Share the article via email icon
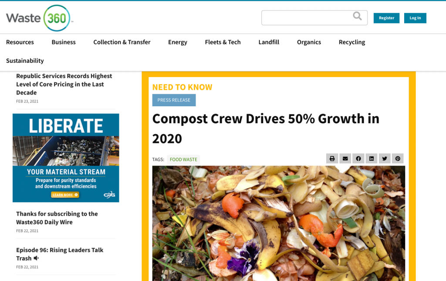Image resolution: width=446 pixels, height=281 pixels. coord(345,158)
